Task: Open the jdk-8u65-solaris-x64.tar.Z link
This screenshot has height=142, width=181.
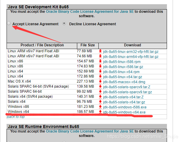Action: 123,97
